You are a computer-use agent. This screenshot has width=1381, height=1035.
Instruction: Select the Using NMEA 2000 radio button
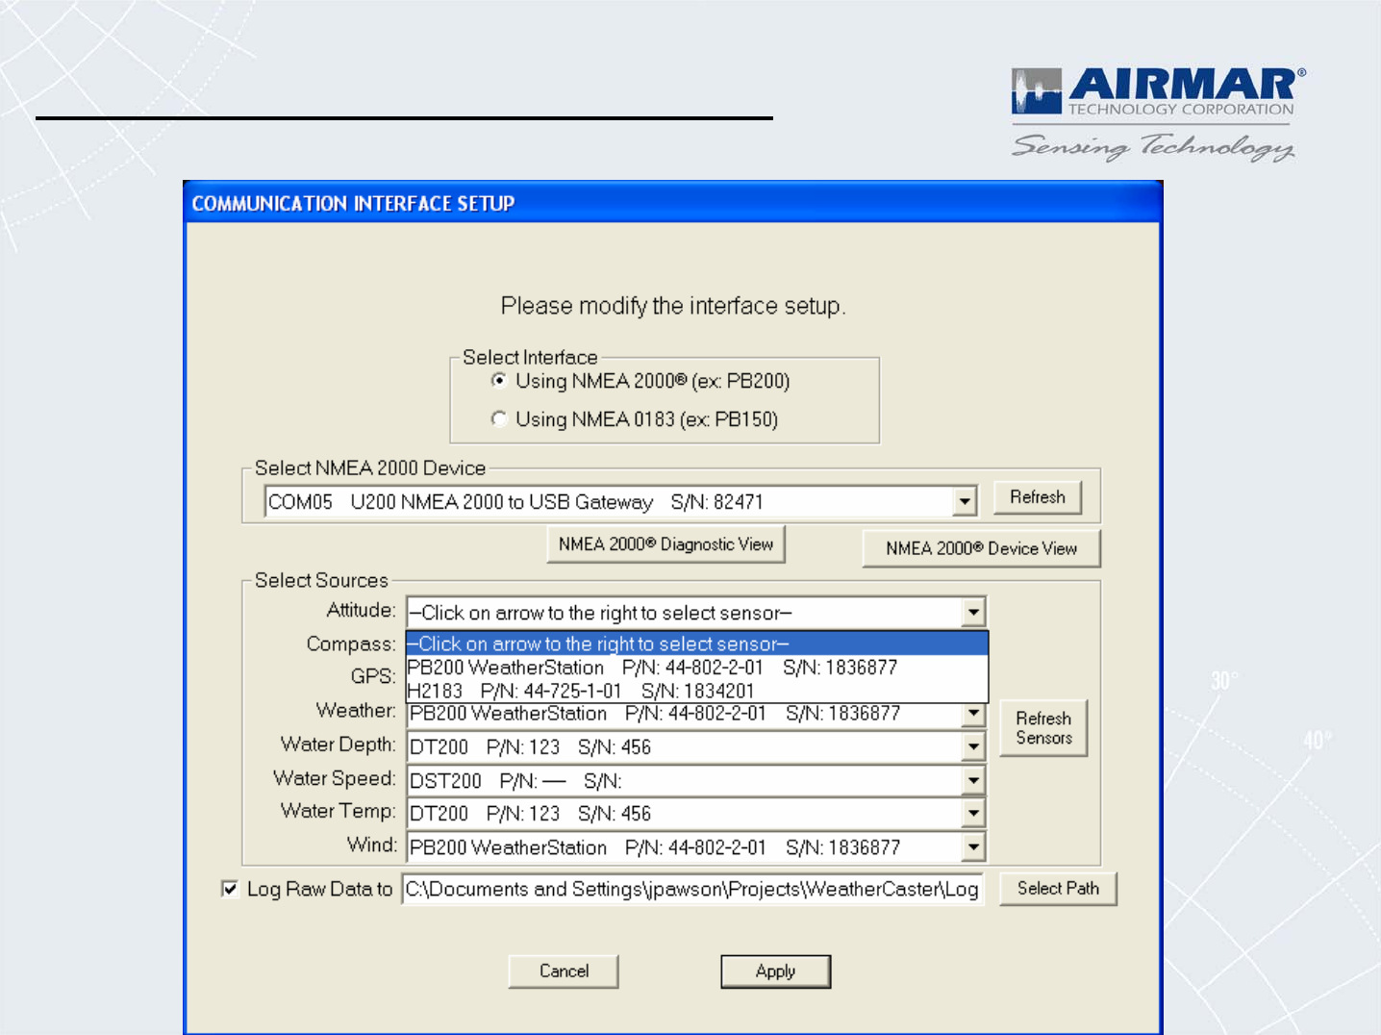tap(498, 381)
